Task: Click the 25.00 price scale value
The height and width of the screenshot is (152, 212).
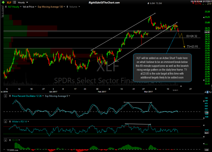Action: [207, 23]
